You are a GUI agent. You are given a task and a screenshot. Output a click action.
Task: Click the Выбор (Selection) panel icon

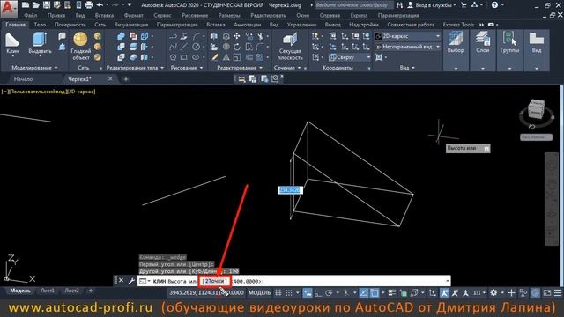pos(456,40)
